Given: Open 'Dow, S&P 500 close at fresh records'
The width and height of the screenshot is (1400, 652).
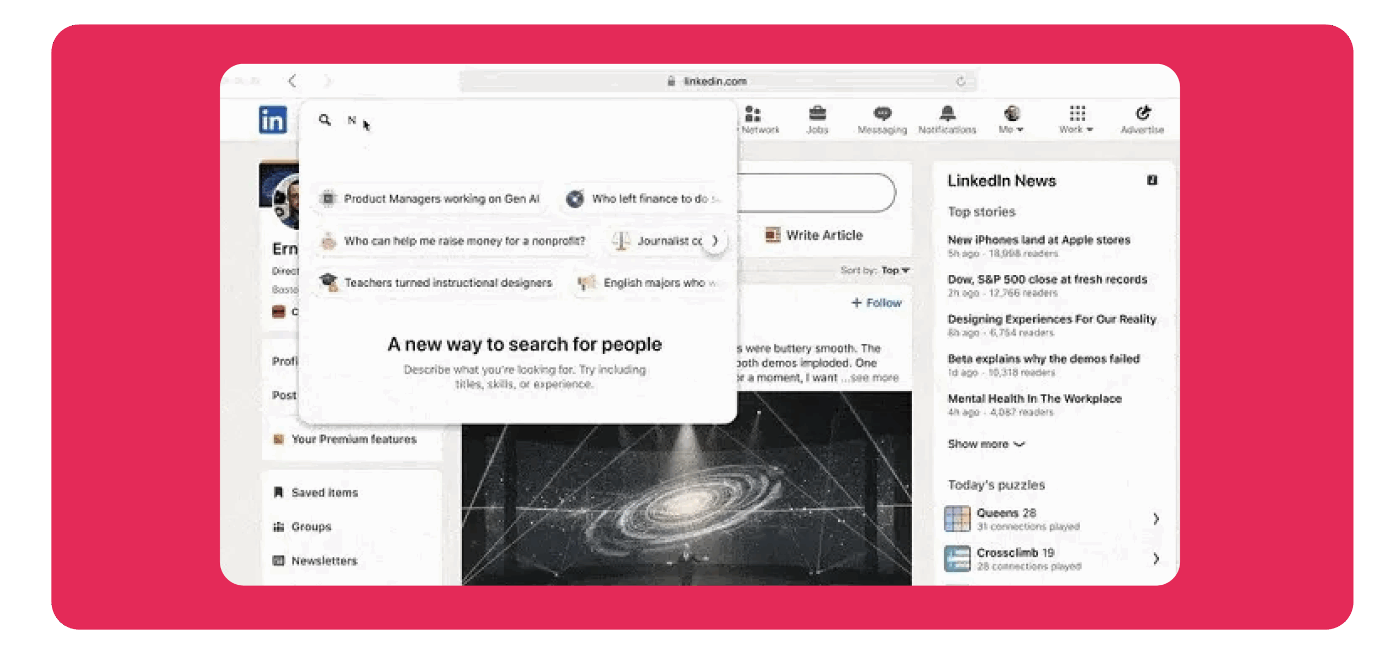Looking at the screenshot, I should (1047, 279).
